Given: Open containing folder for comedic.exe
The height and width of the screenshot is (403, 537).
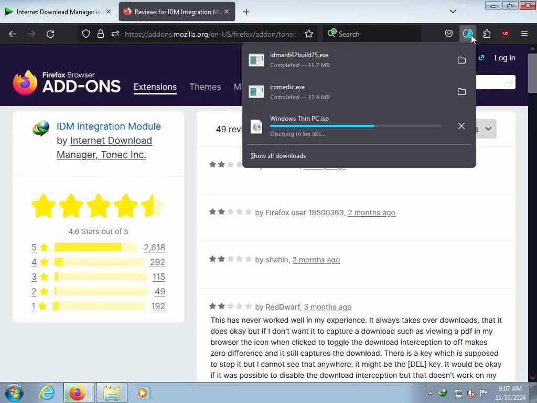Looking at the screenshot, I should 461,92.
